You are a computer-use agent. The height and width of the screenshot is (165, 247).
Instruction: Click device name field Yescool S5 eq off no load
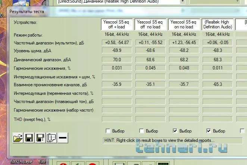pyautogui.click(x=150, y=24)
